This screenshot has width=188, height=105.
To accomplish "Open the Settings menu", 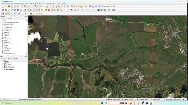I will (x=21, y=4).
